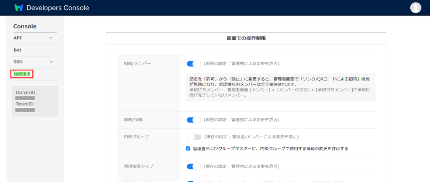Expand the SSO menu chevron

(x=51, y=62)
